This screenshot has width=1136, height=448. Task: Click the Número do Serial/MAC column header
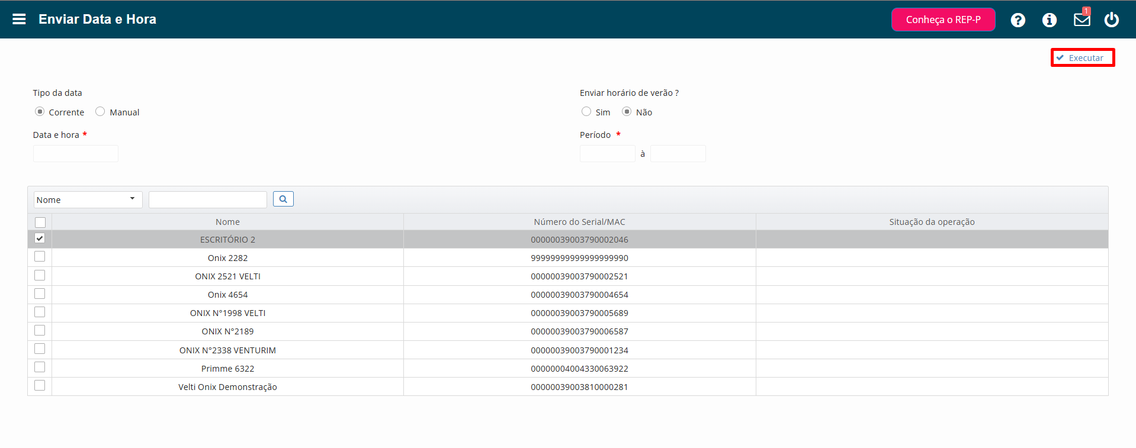(579, 222)
